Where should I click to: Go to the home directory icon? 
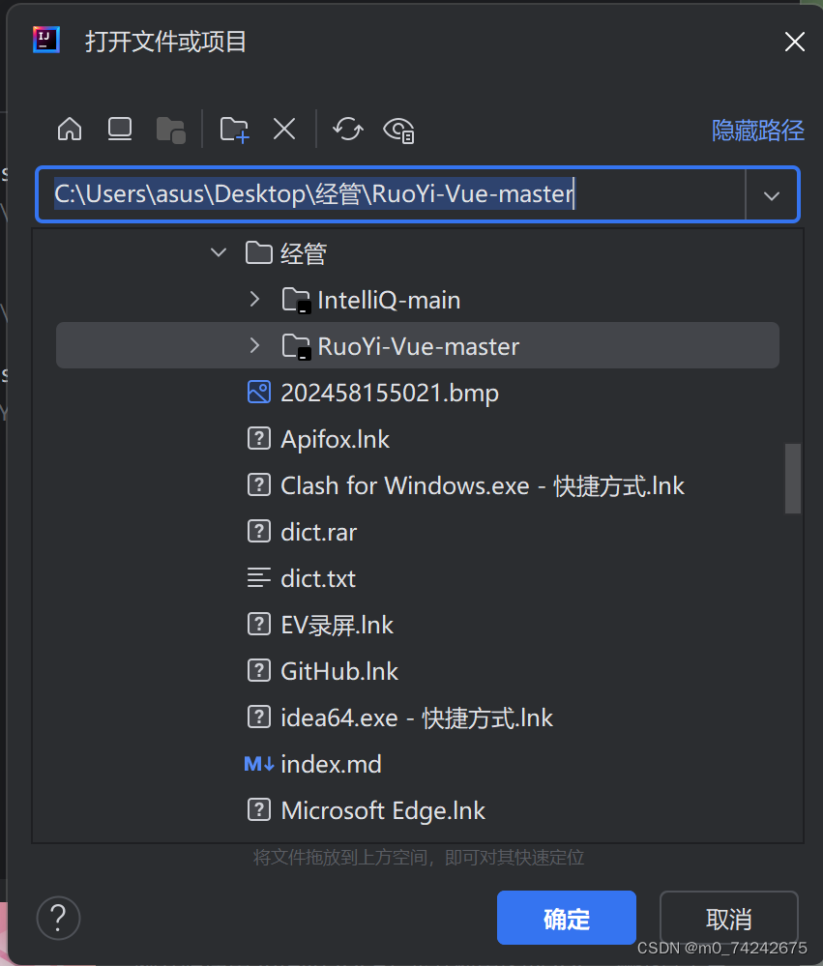point(70,130)
